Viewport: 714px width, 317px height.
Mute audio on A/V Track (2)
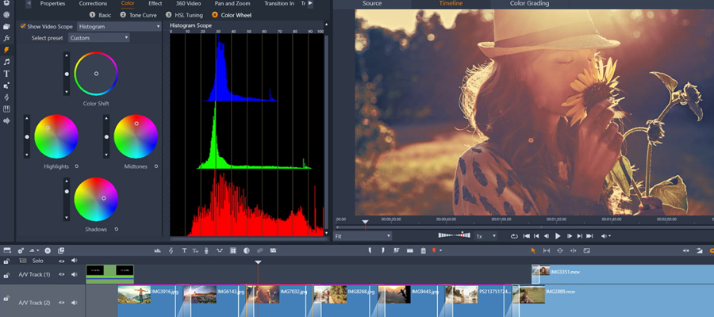tap(74, 302)
